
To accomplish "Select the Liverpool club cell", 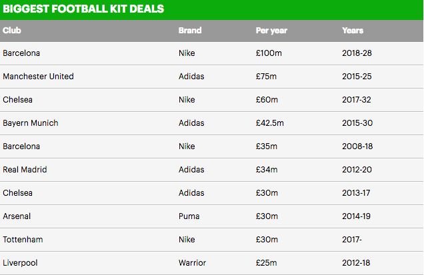I will pos(19,263).
